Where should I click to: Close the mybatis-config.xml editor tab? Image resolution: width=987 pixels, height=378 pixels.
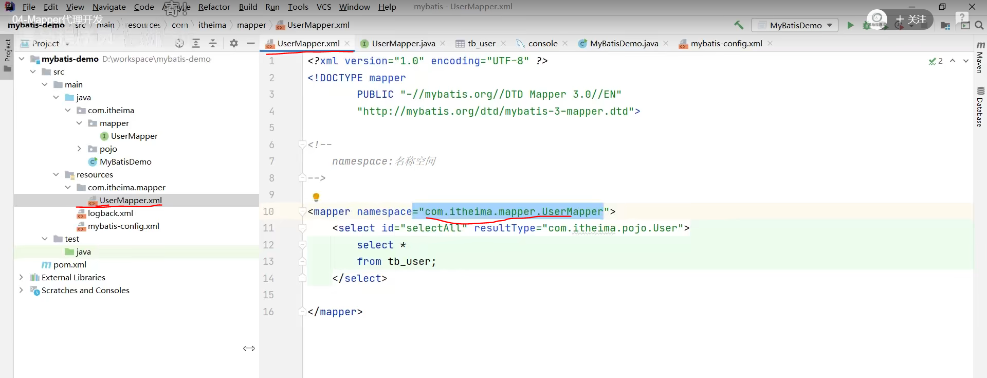tap(770, 43)
